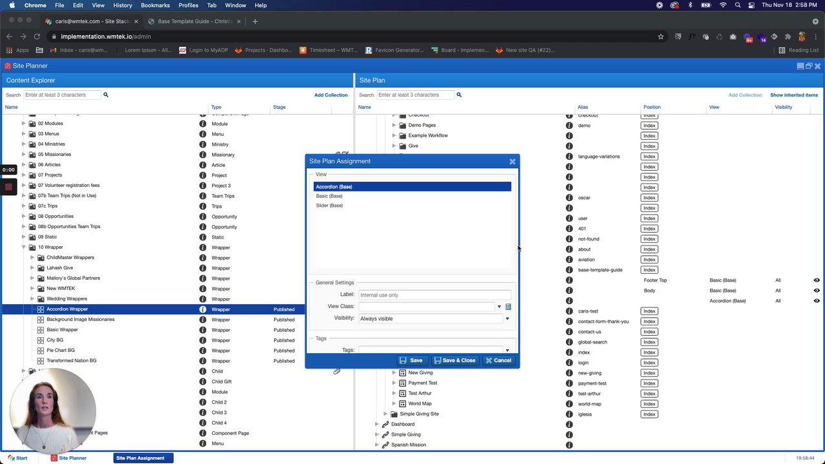825x464 pixels.
Task: Click the Show inherited items link
Action: (794, 95)
